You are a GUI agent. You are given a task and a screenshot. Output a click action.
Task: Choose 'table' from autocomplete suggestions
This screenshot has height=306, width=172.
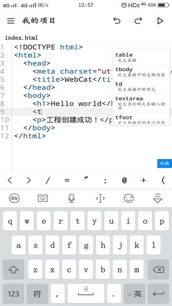[141, 57]
